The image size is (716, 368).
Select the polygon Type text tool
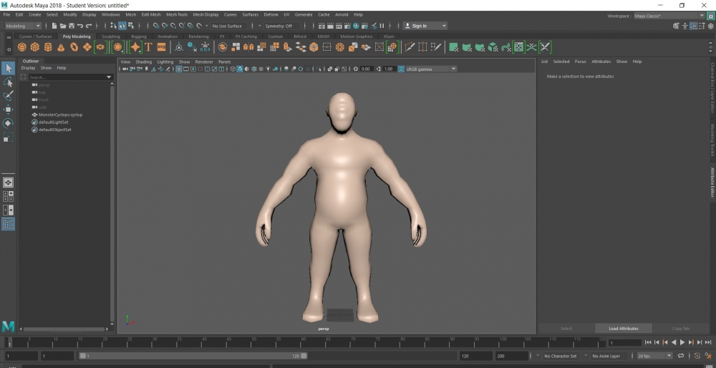[x=148, y=47]
